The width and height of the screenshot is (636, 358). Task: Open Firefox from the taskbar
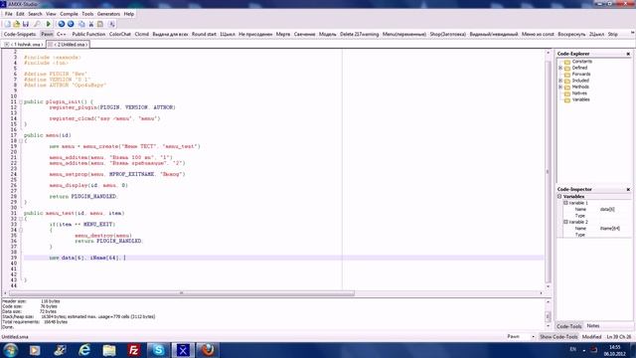(208, 350)
